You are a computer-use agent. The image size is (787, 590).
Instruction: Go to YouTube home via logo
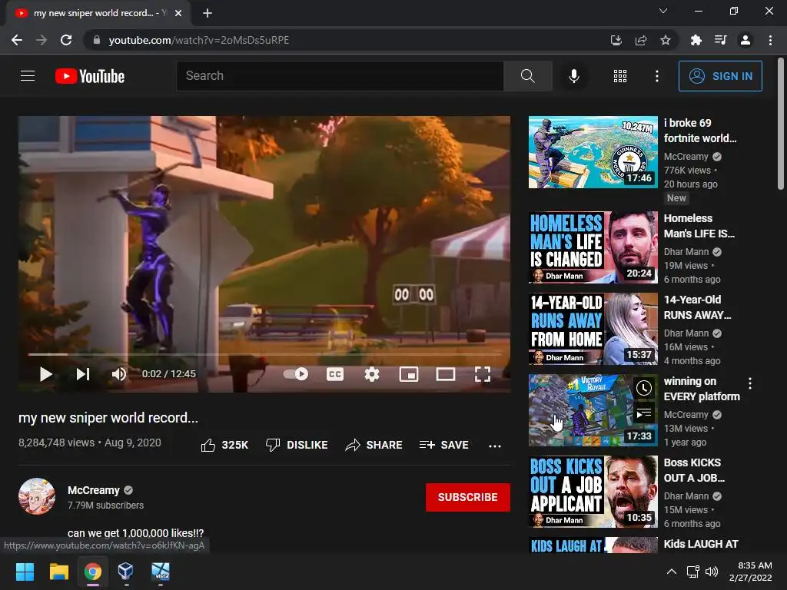point(90,76)
